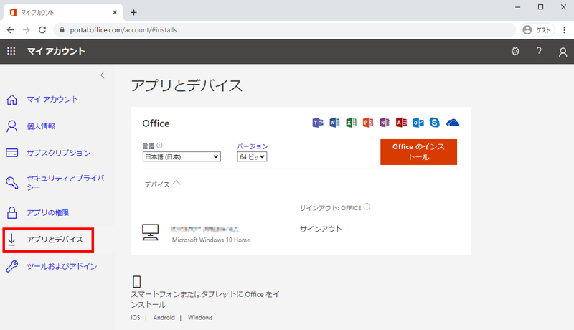Click the ゲスト profile button

coord(537,30)
